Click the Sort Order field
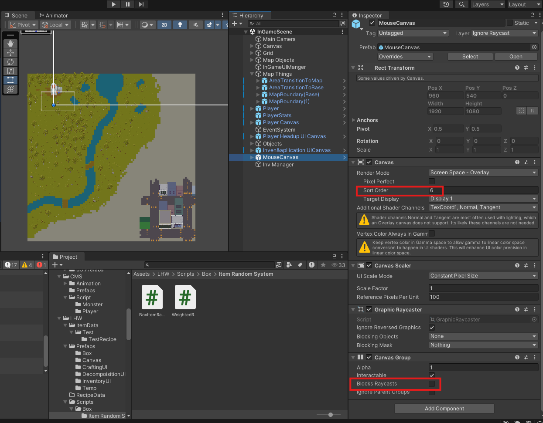This screenshot has height=423, width=543. pyautogui.click(x=484, y=190)
